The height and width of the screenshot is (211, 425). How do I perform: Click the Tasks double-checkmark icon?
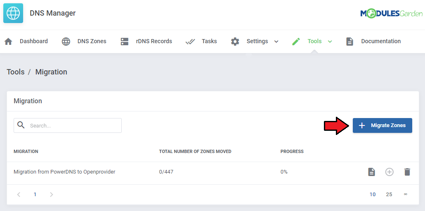190,42
